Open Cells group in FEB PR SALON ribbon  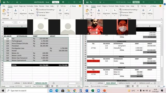click(143, 12)
